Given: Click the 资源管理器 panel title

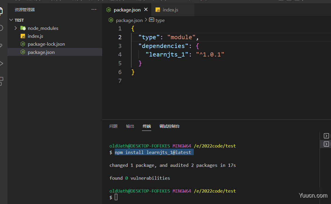Looking at the screenshot, I should [x=25, y=10].
